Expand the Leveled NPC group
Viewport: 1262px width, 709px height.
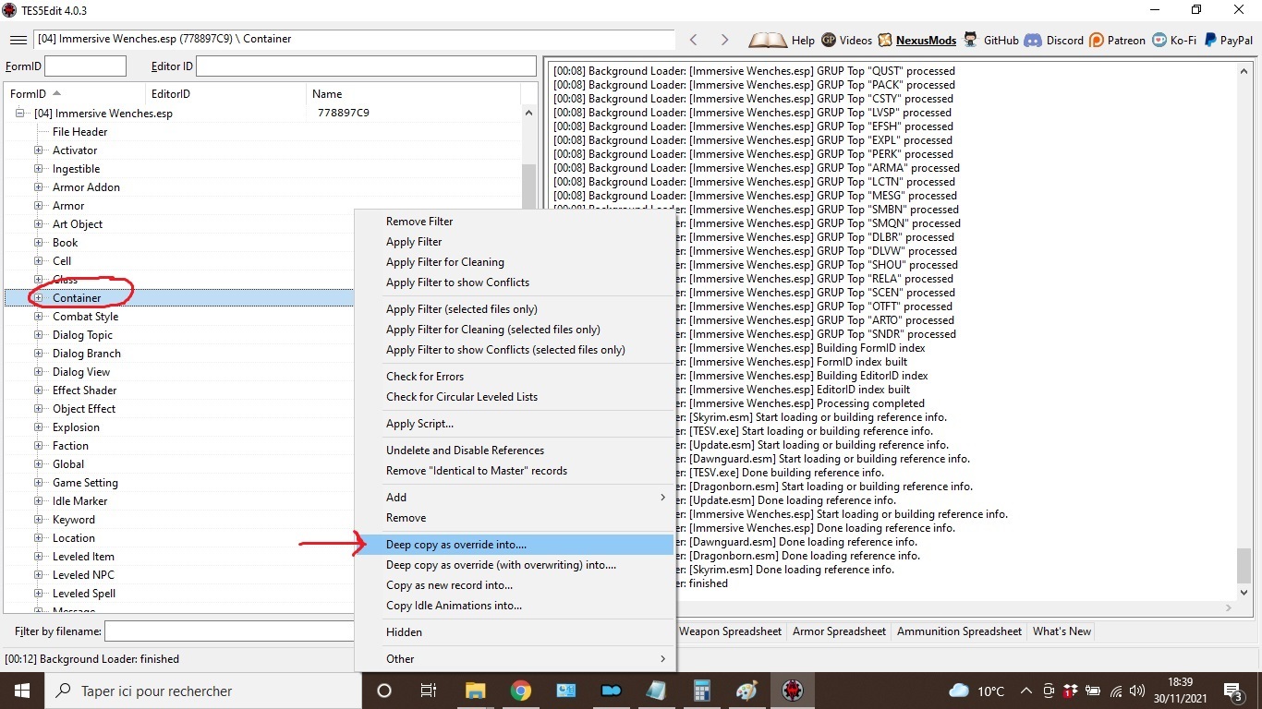click(x=39, y=575)
